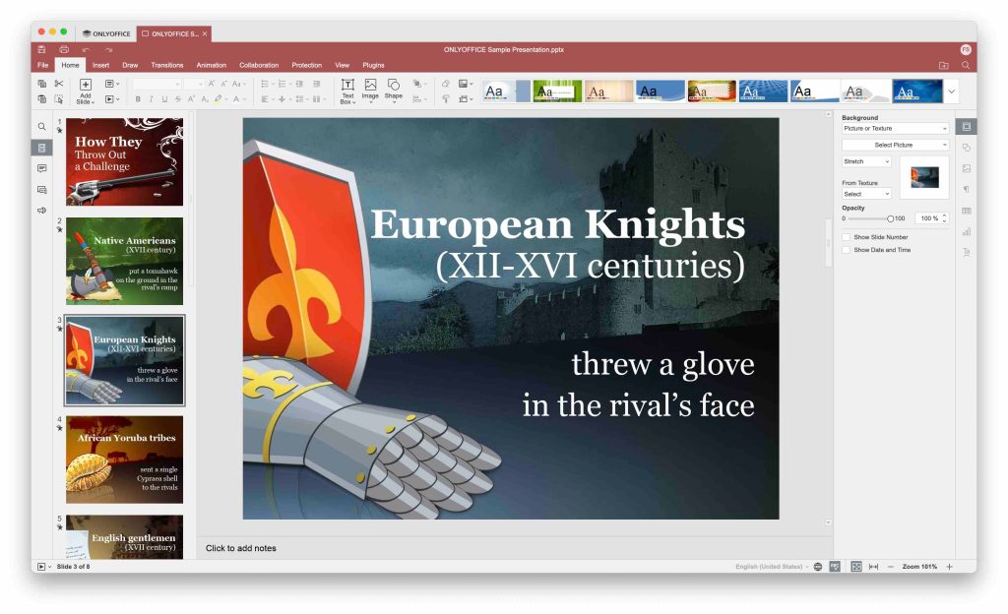Switch to the Transitions tab
The image size is (1008, 614).
tap(166, 65)
